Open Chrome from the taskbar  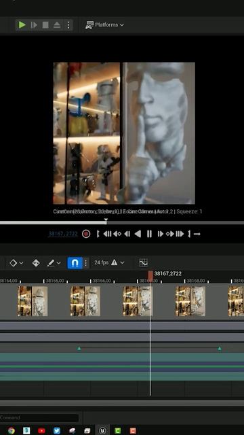coord(12,430)
